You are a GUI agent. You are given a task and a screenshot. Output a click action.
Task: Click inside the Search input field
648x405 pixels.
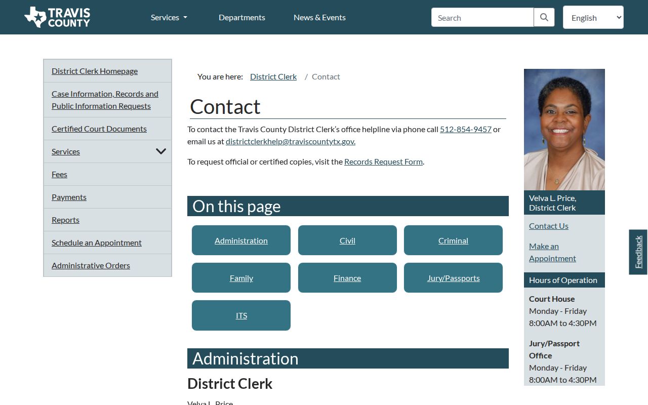point(482,17)
